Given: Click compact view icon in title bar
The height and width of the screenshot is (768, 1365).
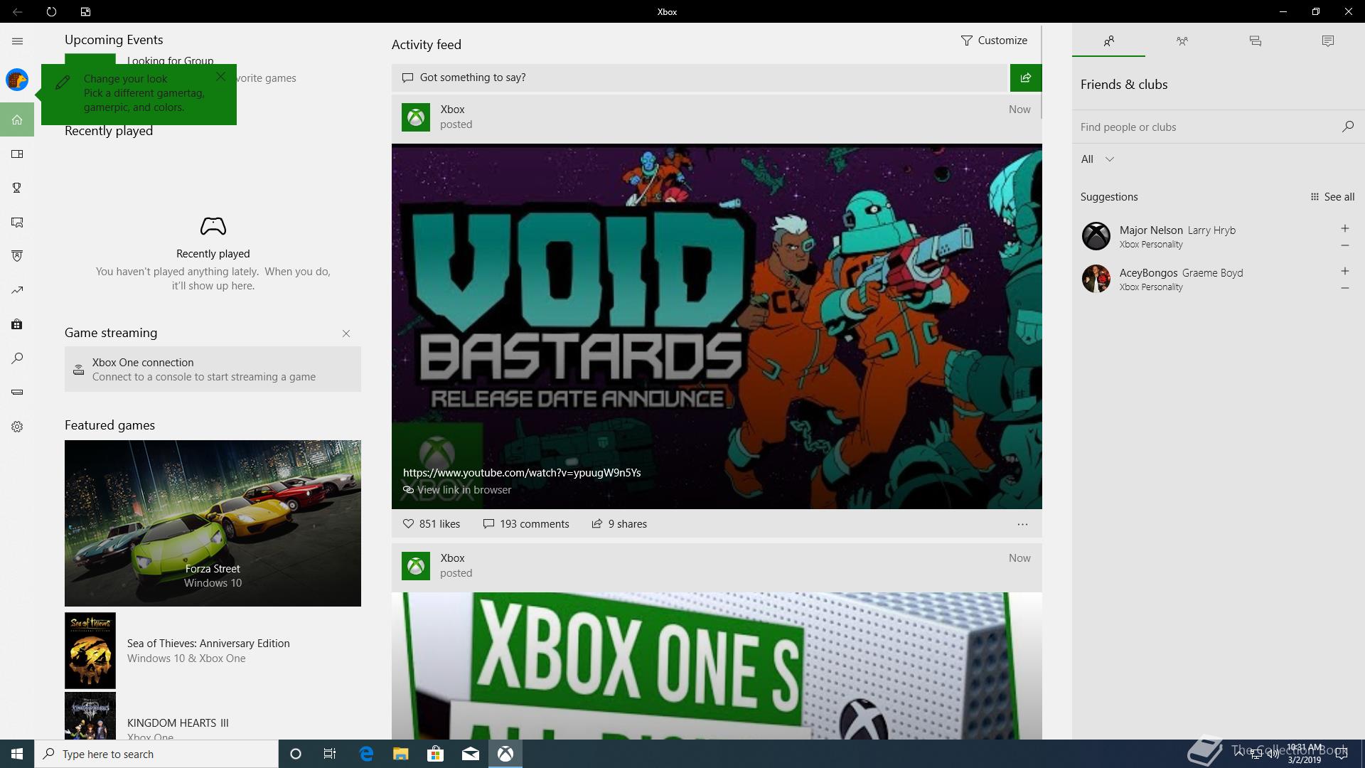Looking at the screenshot, I should click(x=85, y=11).
